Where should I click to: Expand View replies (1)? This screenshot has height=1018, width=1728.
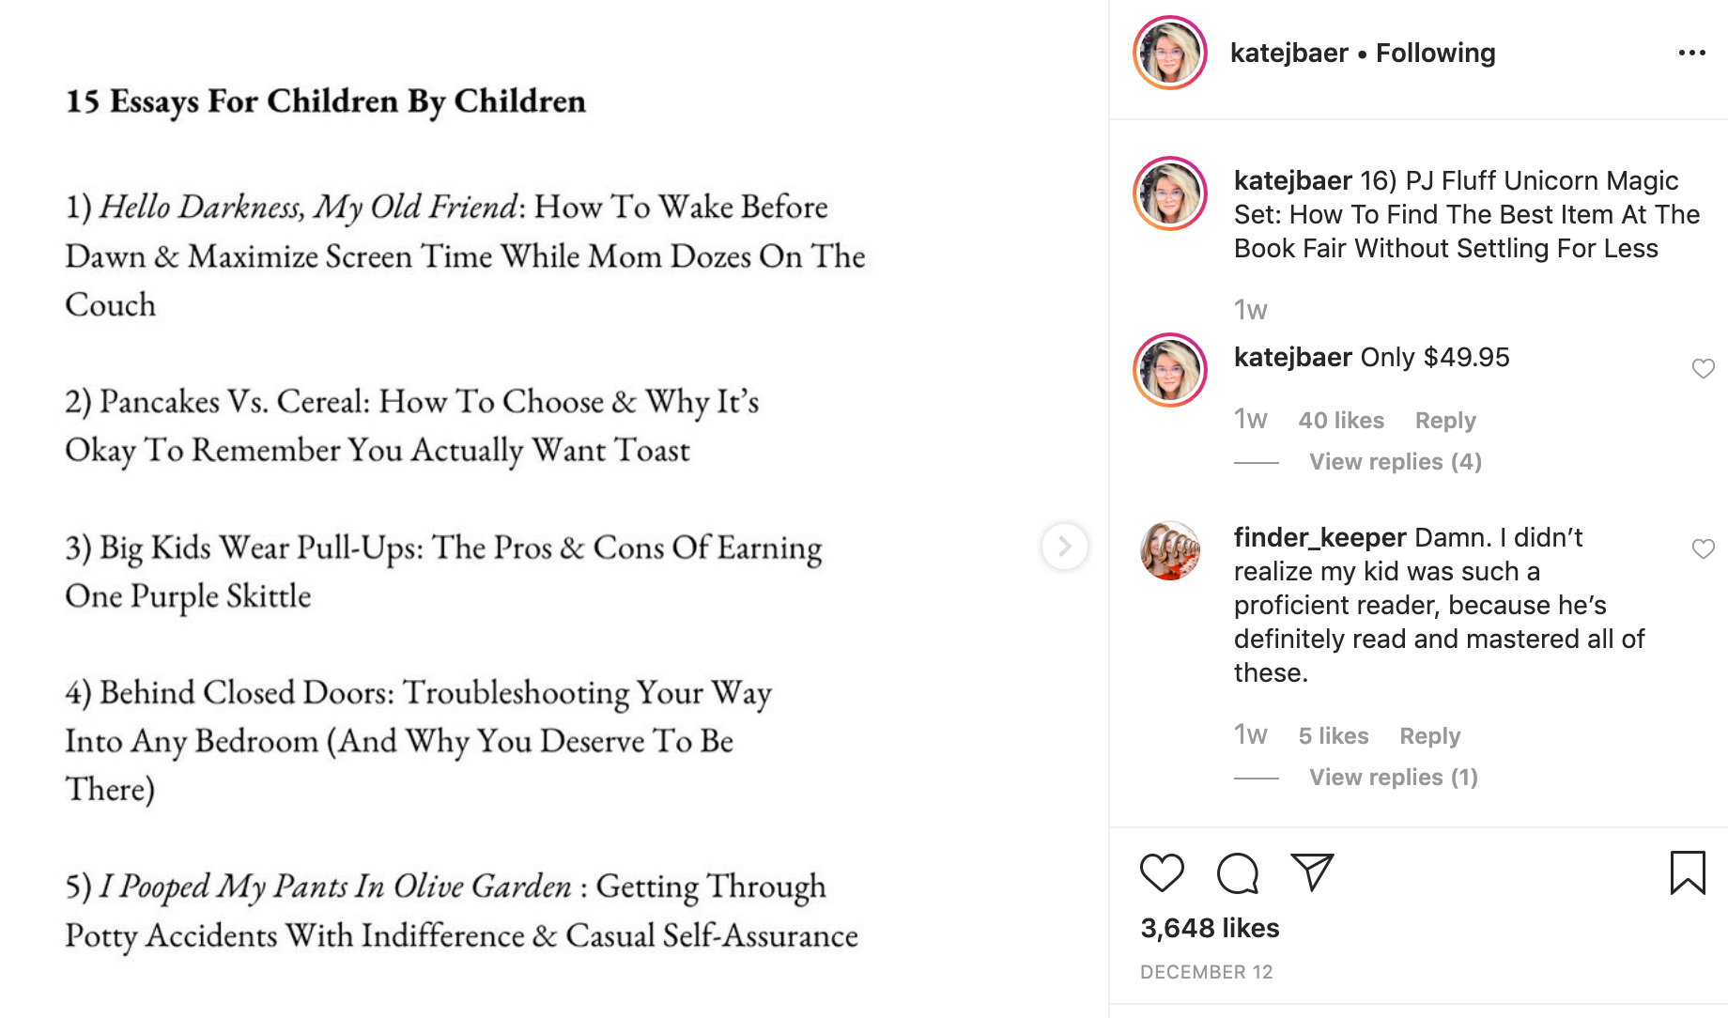(x=1393, y=778)
